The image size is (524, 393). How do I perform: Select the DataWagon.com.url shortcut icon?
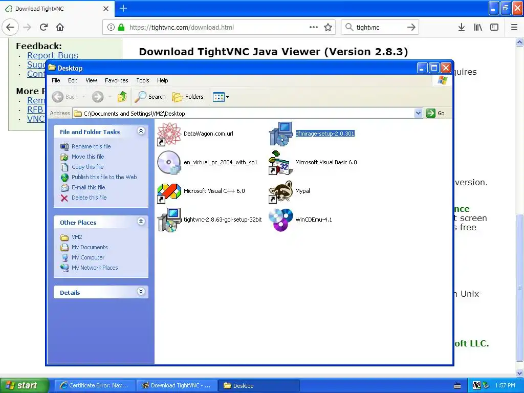click(x=169, y=134)
